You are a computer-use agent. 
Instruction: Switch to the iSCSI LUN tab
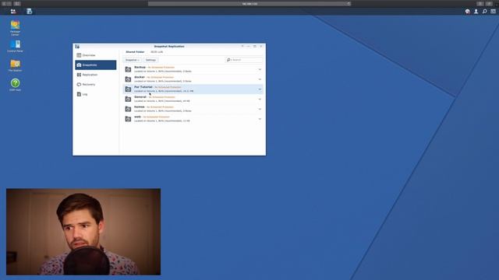(157, 52)
